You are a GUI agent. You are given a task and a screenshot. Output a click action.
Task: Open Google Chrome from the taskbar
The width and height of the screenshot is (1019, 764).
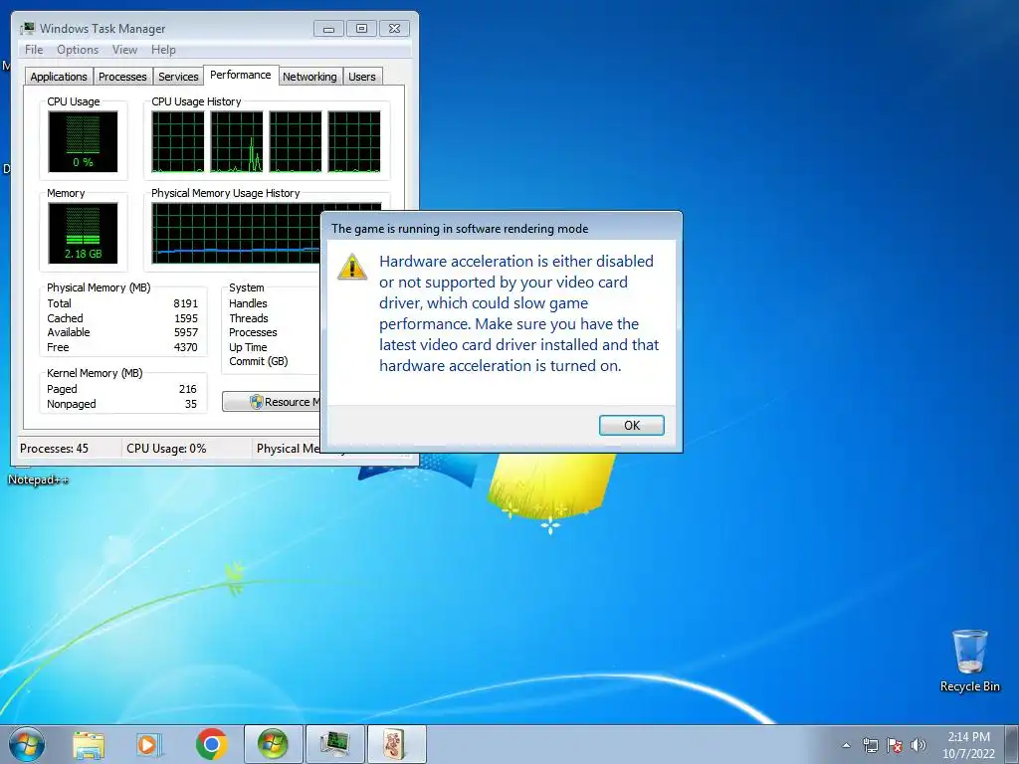211,744
